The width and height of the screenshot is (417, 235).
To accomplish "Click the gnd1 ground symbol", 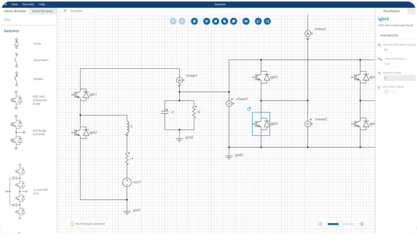I will tap(127, 212).
